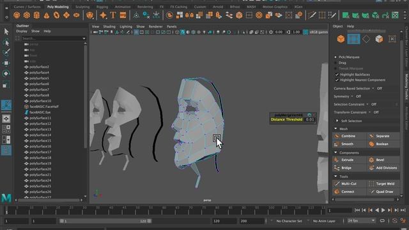
Task: Select the UV selection icon in Modeling Toolkit
Action: coord(392,39)
